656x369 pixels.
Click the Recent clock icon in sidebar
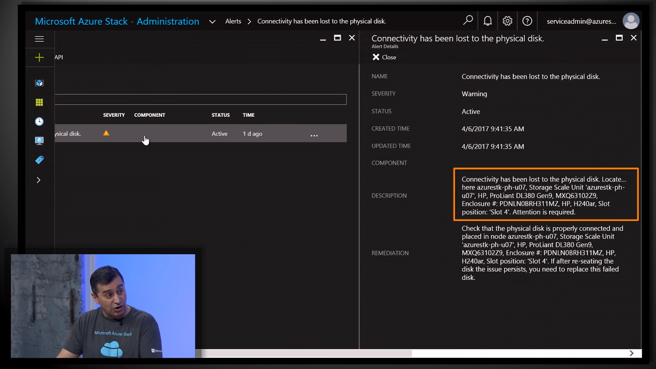tap(39, 121)
